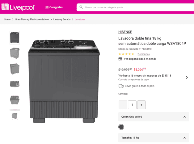The width and height of the screenshot is (194, 144).
Task: Open the Categorías hamburger menu
Action: click(x=54, y=7)
